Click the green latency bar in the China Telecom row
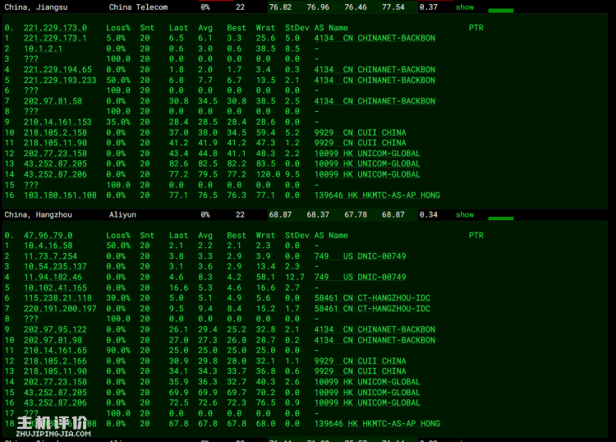Image resolution: width=616 pixels, height=442 pixels. 501,11
